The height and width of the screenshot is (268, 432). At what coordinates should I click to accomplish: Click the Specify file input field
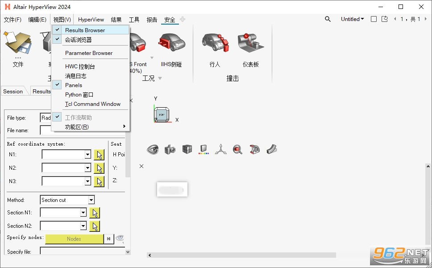point(83,251)
